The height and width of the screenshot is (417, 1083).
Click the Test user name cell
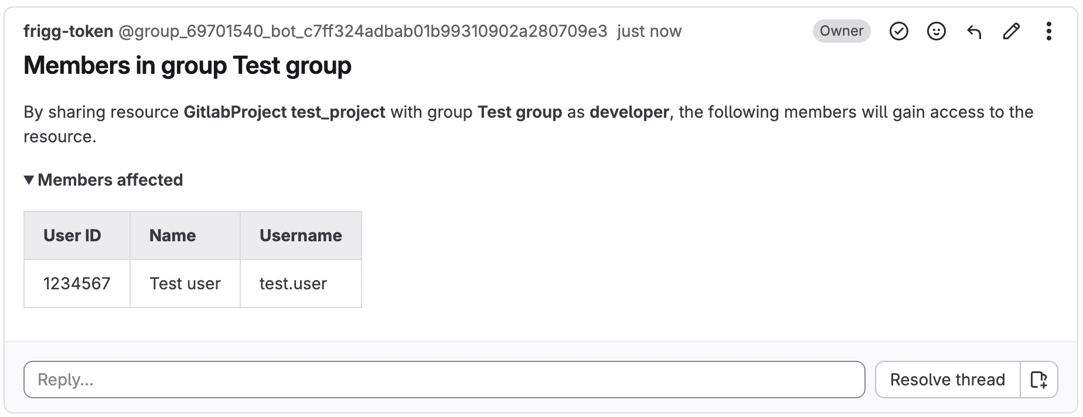pos(185,283)
